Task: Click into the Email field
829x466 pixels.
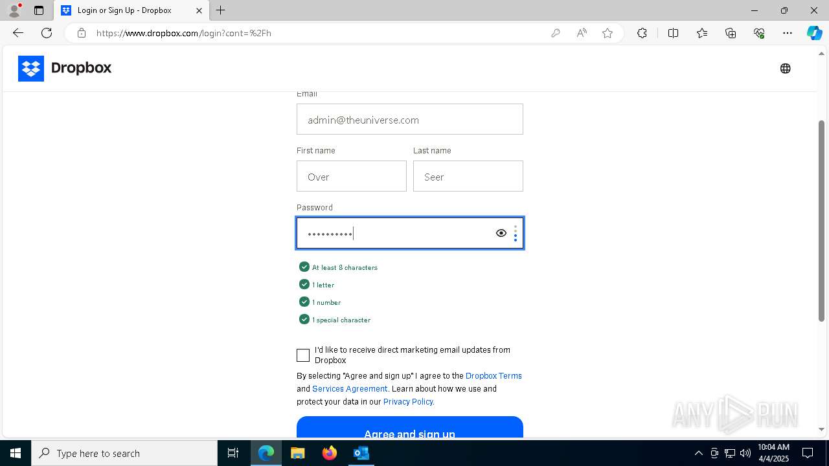Action: pyautogui.click(x=410, y=119)
